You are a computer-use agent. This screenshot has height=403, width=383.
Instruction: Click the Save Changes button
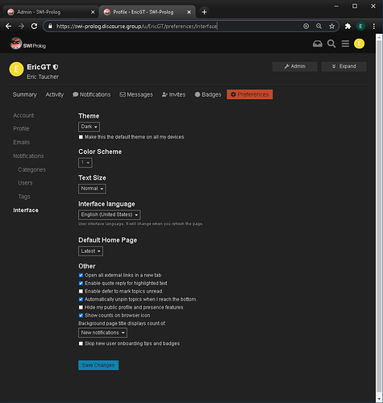(x=98, y=365)
